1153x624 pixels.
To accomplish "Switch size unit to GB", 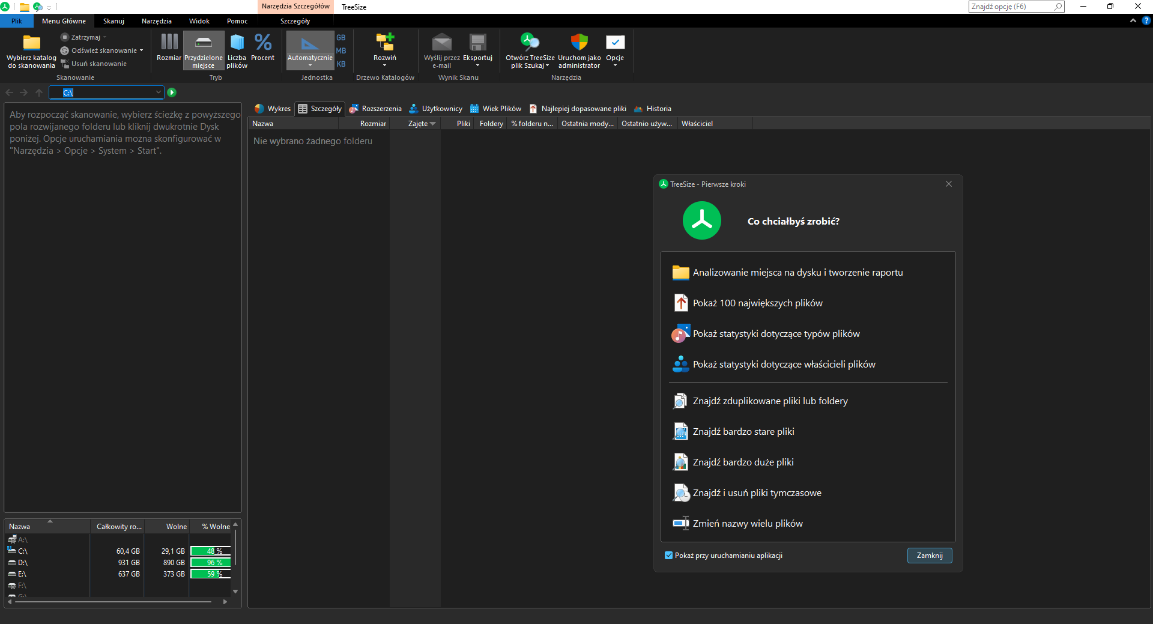I will [x=341, y=38].
